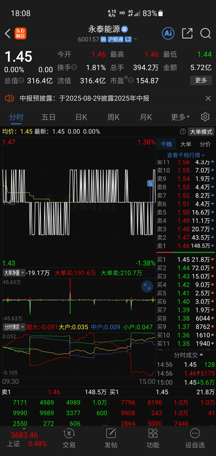The height and width of the screenshot is (456, 216).
Task: Open the 分时博弈 indicator dropdown
Action: click(14, 327)
